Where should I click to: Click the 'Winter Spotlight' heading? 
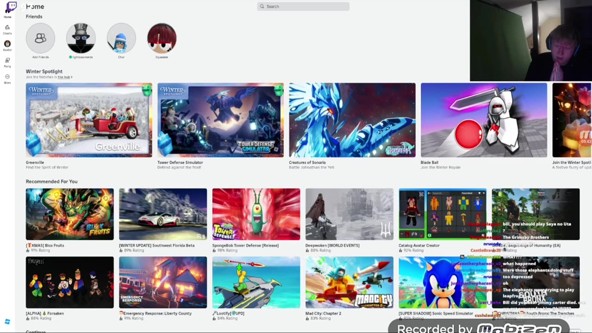(44, 72)
